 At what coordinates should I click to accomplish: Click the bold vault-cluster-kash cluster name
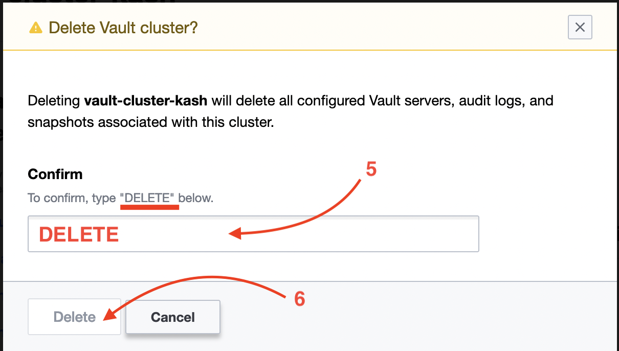point(145,100)
